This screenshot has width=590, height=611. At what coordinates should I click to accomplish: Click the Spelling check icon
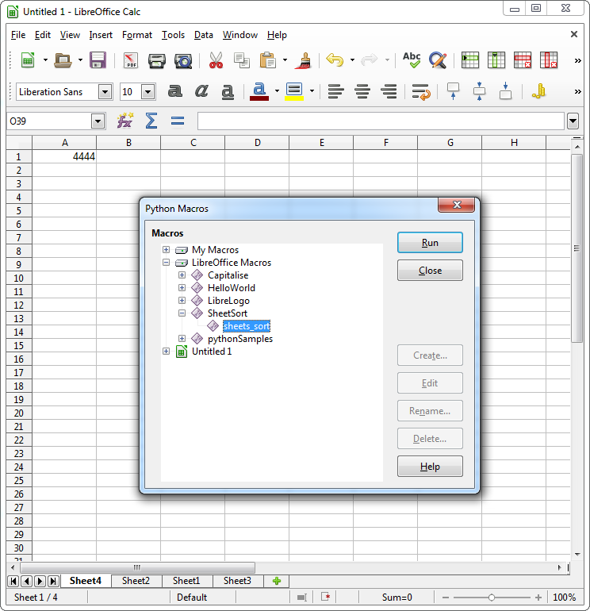(x=412, y=60)
